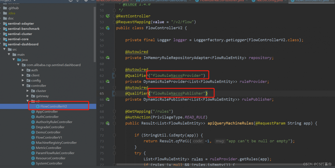Click the class icon of AuthController
335x168 pixels.
pyautogui.click(x=33, y=117)
